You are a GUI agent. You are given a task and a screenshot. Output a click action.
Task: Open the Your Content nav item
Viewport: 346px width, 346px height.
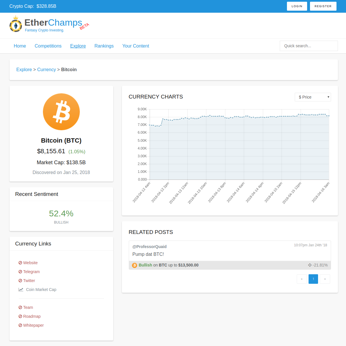pyautogui.click(x=136, y=46)
